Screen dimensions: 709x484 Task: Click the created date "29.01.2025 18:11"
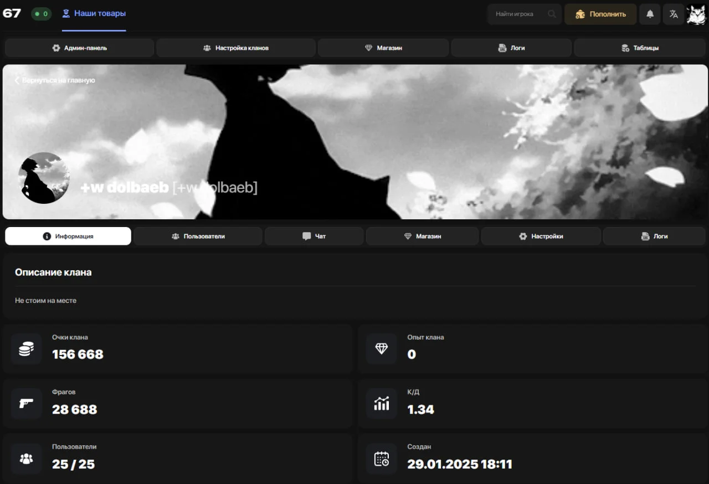(460, 465)
